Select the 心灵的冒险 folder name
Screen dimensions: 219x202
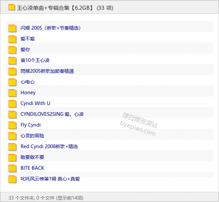tap(32, 136)
